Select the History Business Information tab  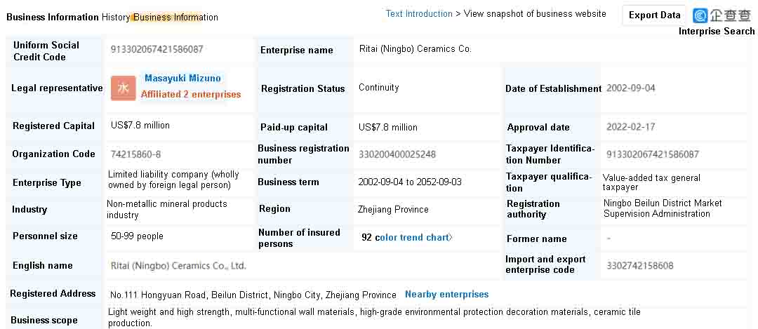pyautogui.click(x=159, y=18)
